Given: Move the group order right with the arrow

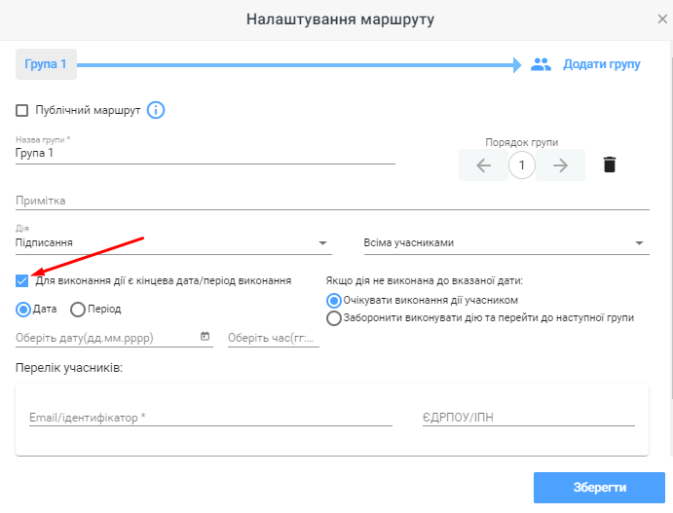Looking at the screenshot, I should point(560,165).
